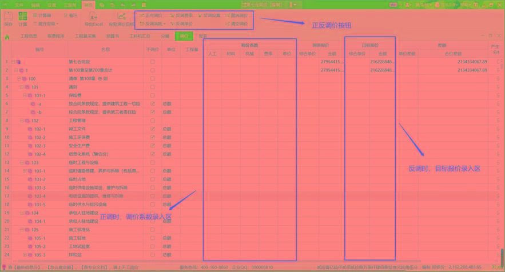Click the 反调设置 button
Screen dimensions: 505x272
point(209,15)
